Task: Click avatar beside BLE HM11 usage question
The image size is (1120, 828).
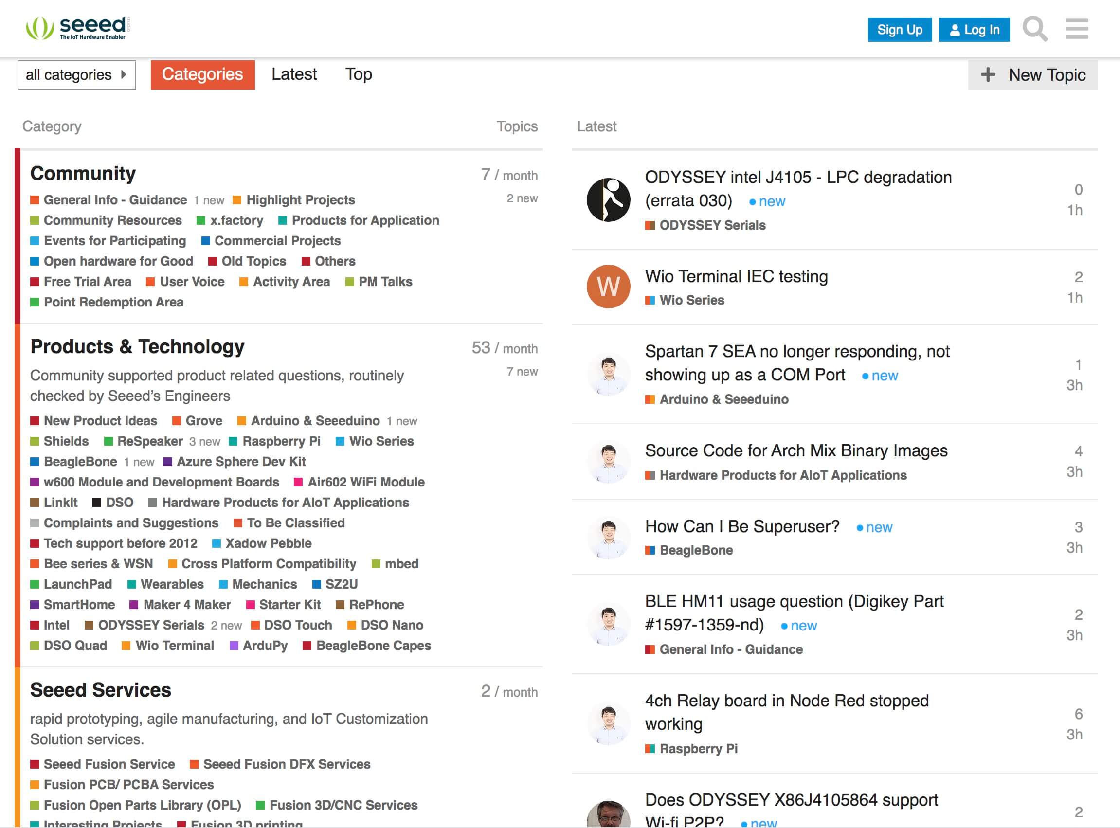Action: pos(608,624)
